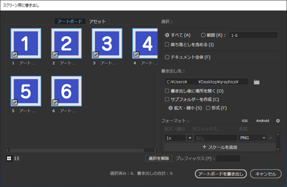Click the export path field

(207, 82)
